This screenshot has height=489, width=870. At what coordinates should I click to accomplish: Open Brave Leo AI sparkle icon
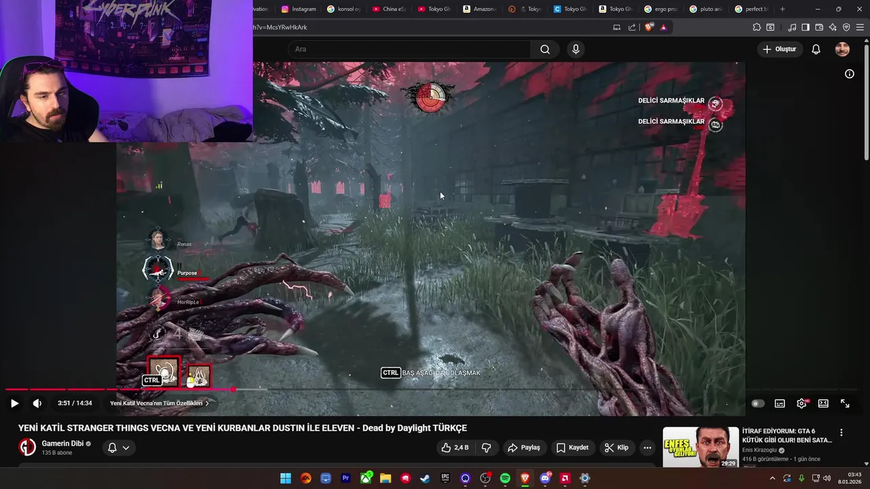point(833,27)
